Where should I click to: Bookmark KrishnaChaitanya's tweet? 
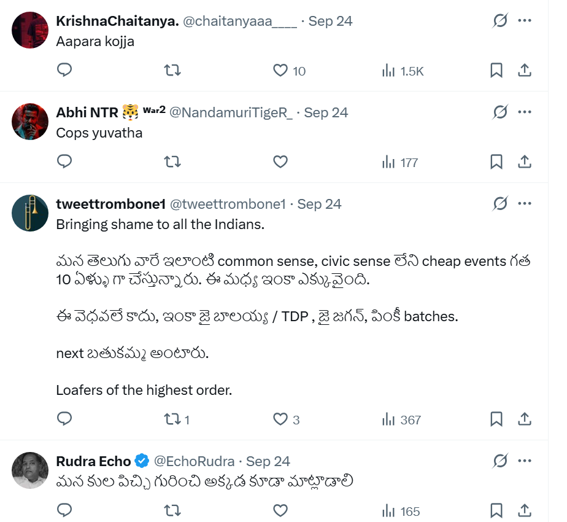tap(496, 71)
